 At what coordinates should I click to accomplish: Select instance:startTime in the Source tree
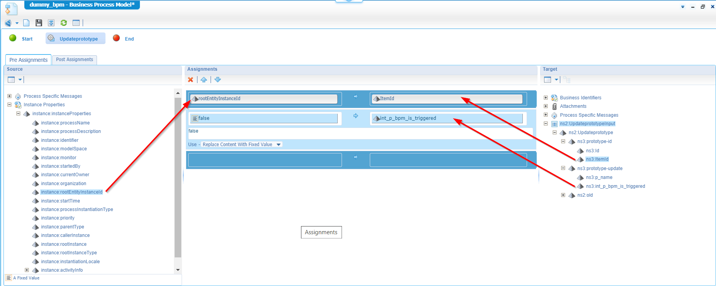pyautogui.click(x=60, y=201)
